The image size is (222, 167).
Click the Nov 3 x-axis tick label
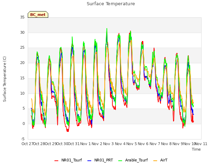click(109, 144)
